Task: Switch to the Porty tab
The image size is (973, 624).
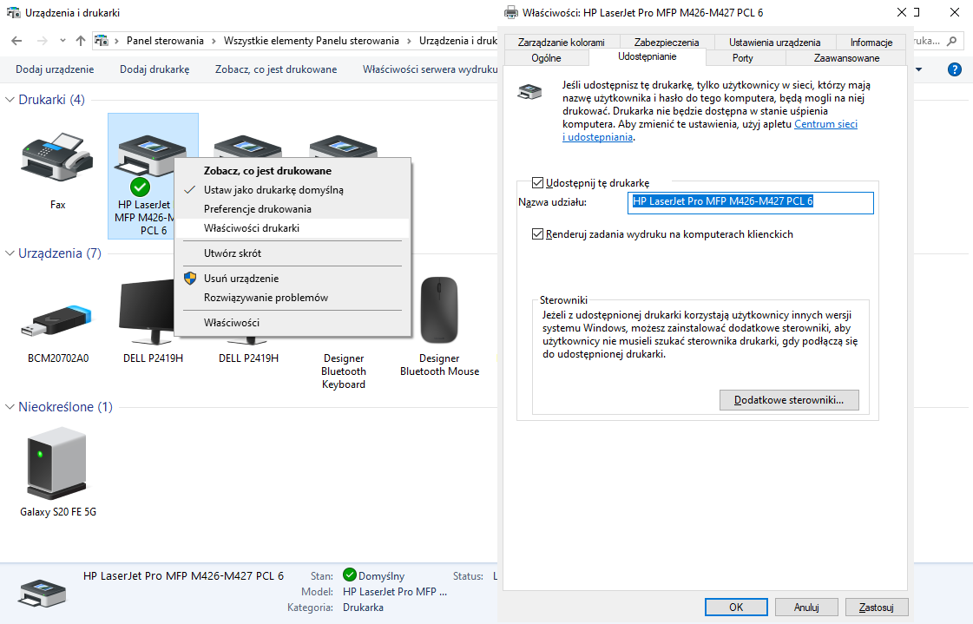Action: [742, 58]
